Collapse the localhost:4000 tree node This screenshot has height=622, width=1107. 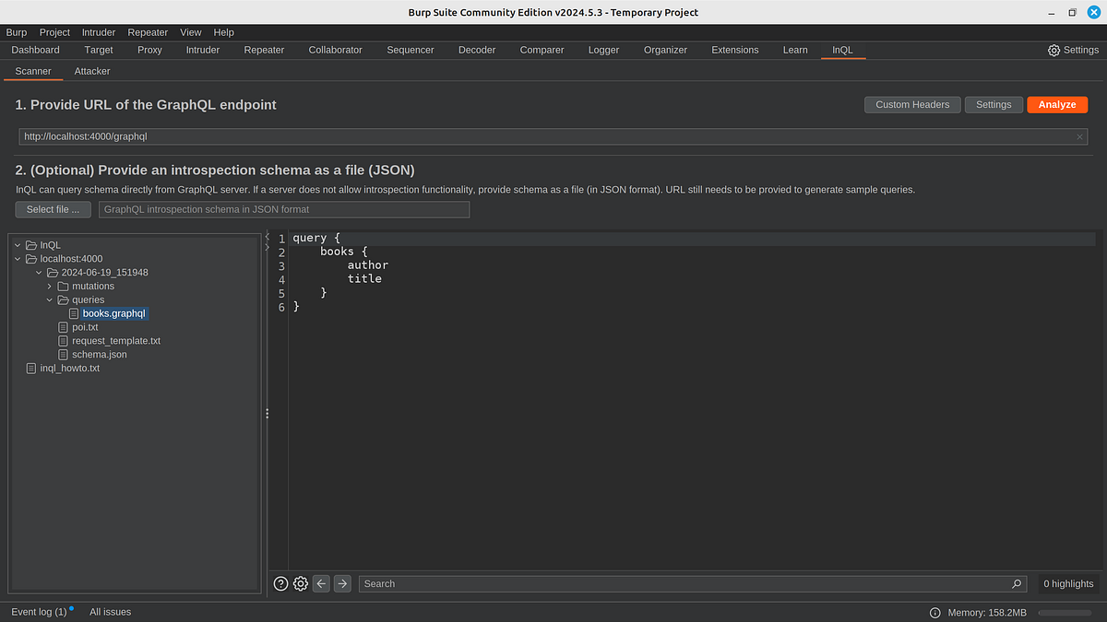click(18, 259)
